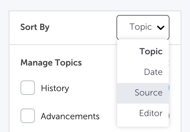Click the Manage Topics heading
The image size is (190, 132).
click(x=51, y=63)
